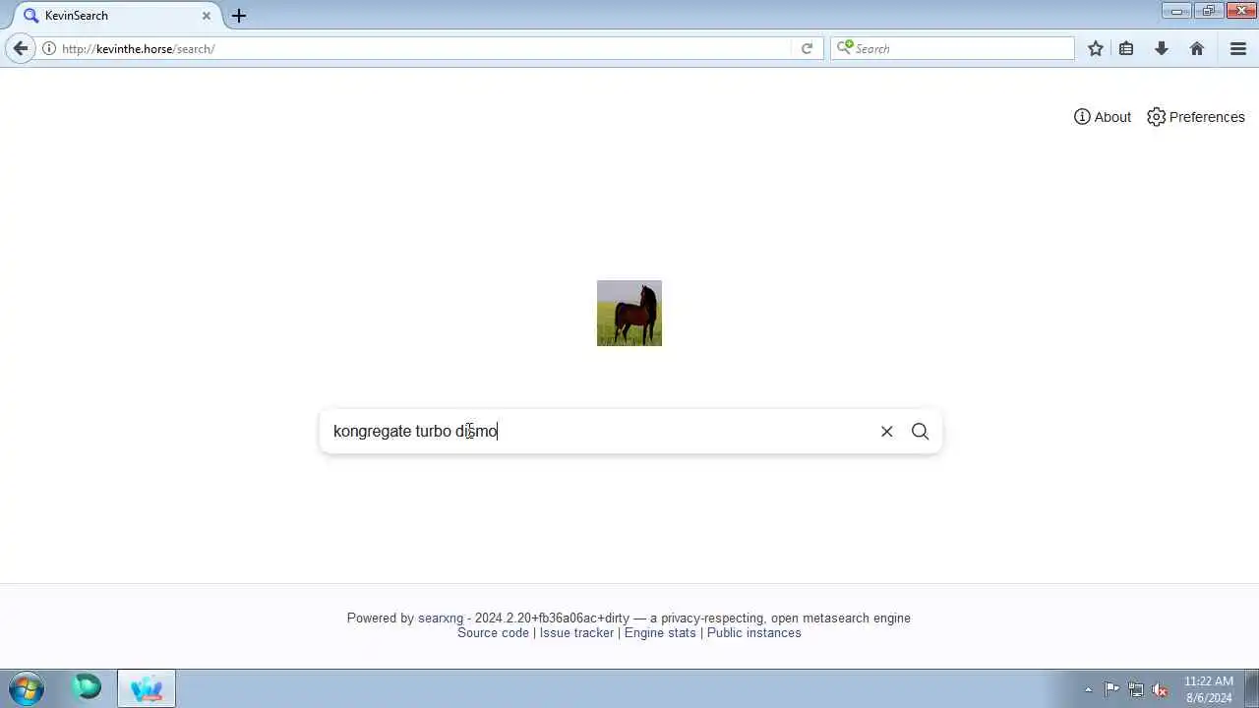The height and width of the screenshot is (708, 1259).
Task: Open the About page
Action: click(1103, 117)
